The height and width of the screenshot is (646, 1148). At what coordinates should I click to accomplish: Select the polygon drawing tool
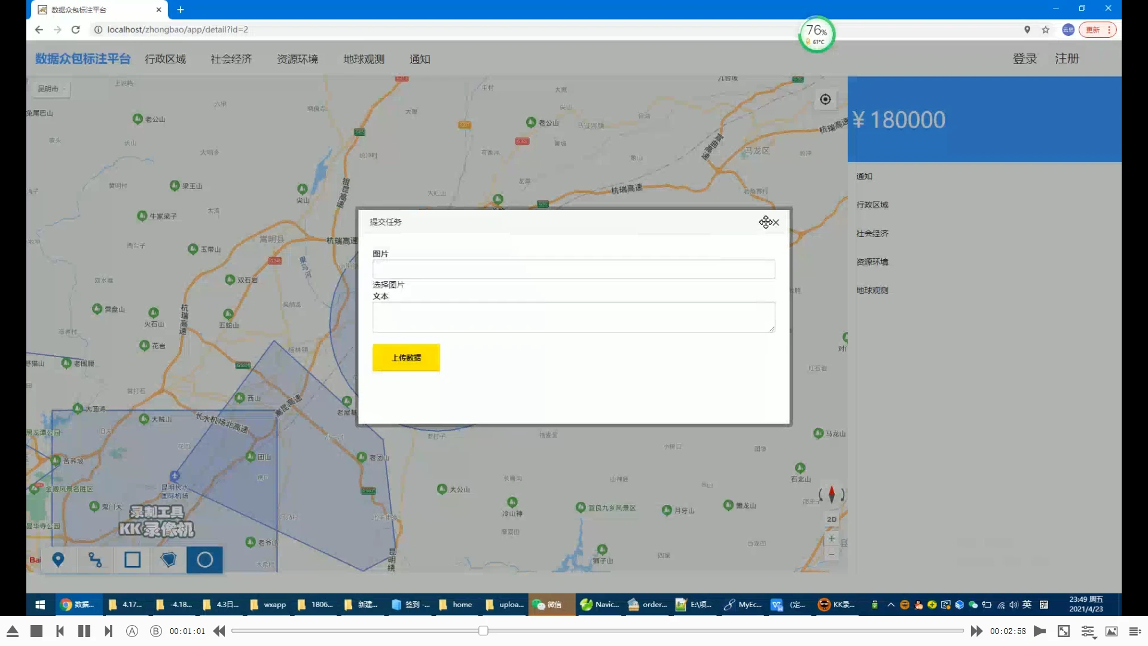tap(169, 560)
